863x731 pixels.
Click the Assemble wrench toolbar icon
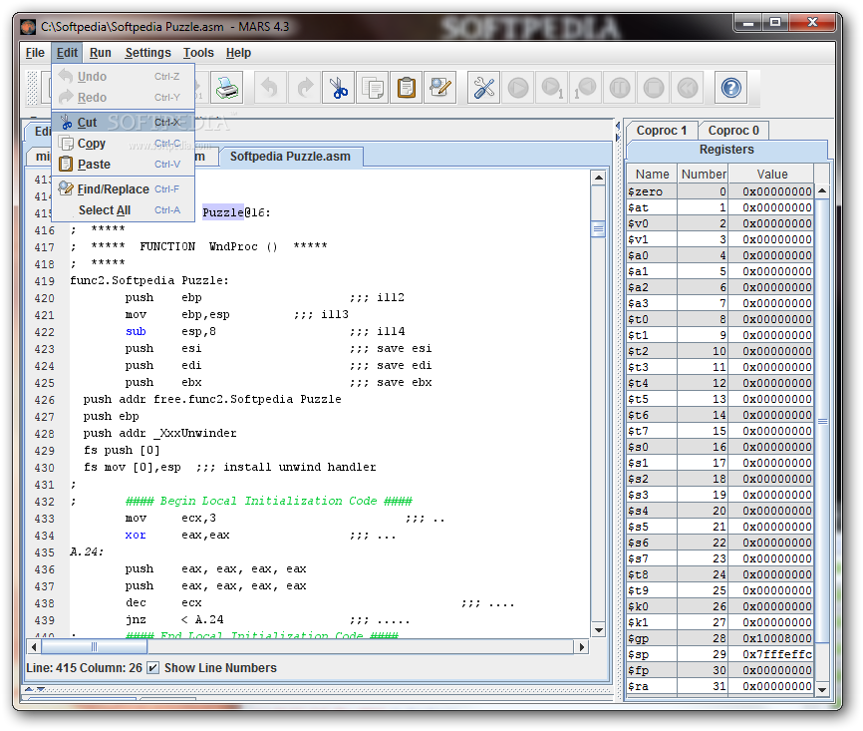[x=483, y=88]
